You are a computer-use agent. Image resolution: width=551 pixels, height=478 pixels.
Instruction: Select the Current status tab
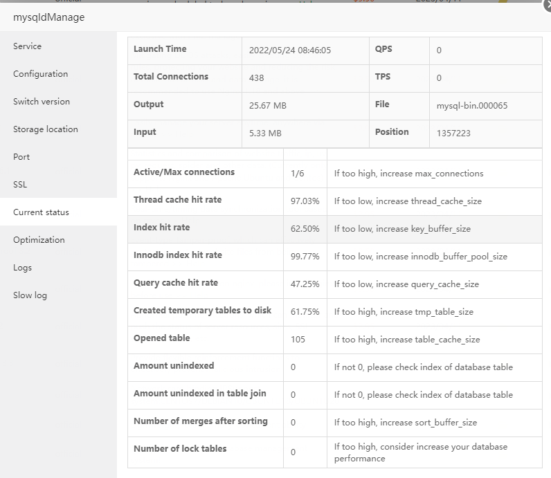click(42, 212)
